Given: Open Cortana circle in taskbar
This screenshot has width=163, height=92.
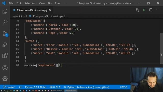Looking at the screenshot, I should pyautogui.click(x=8, y=91).
